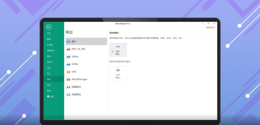
Task: Select the 图片 export type icon
Action: [x=68, y=41]
